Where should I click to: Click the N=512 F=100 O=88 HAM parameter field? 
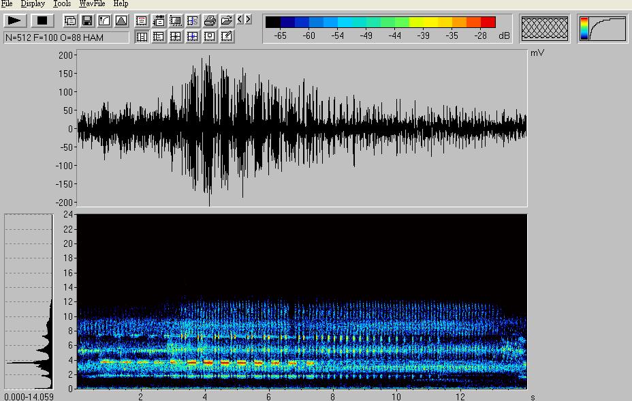click(66, 38)
